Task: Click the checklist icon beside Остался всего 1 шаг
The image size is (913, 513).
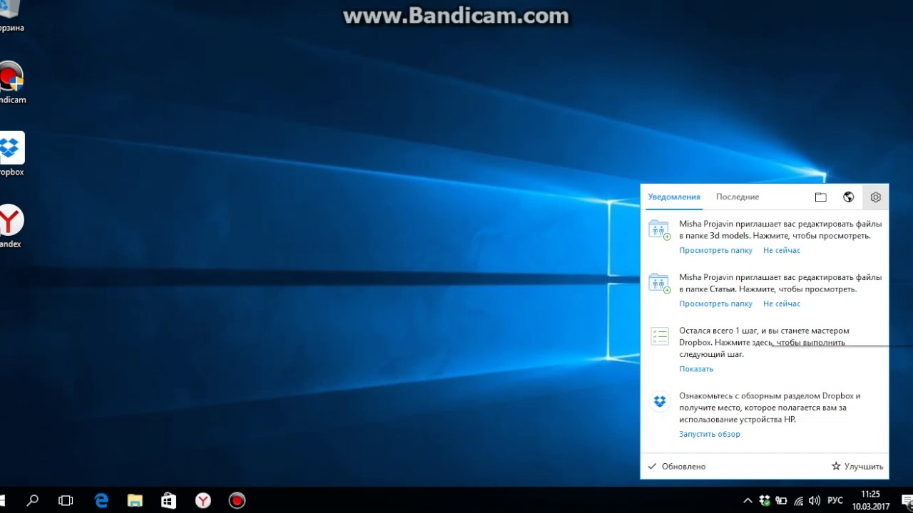Action: 660,336
